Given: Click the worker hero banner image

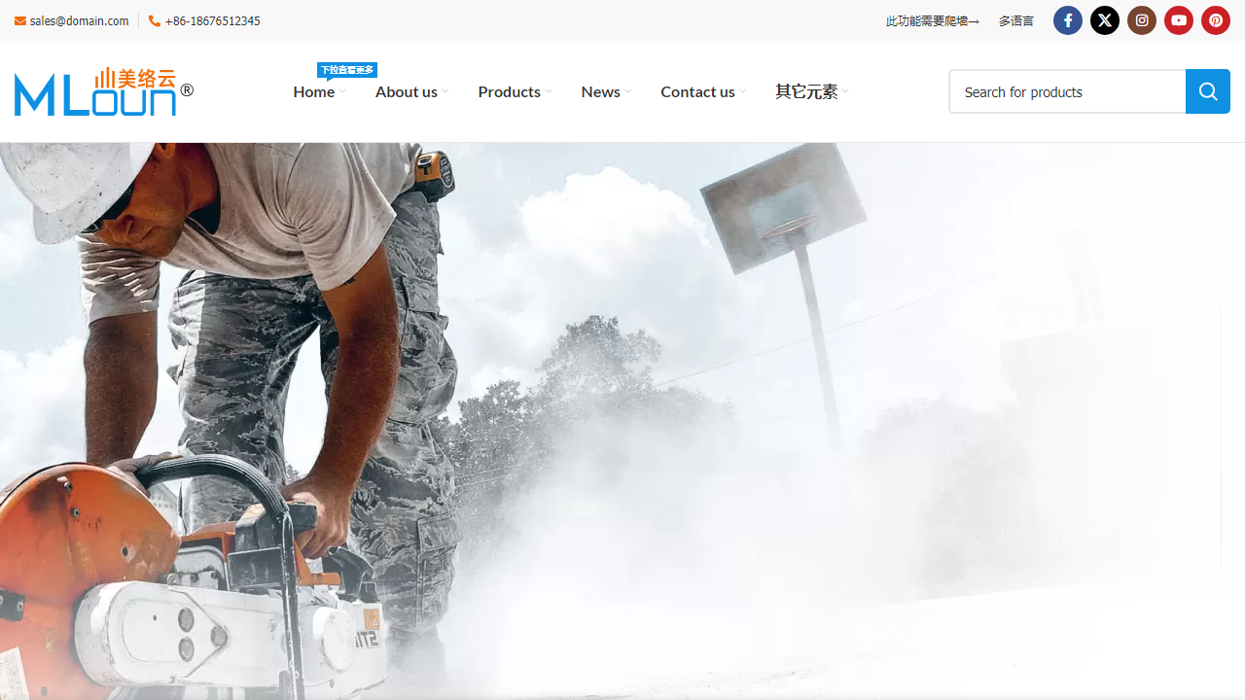Looking at the screenshot, I should [x=622, y=421].
